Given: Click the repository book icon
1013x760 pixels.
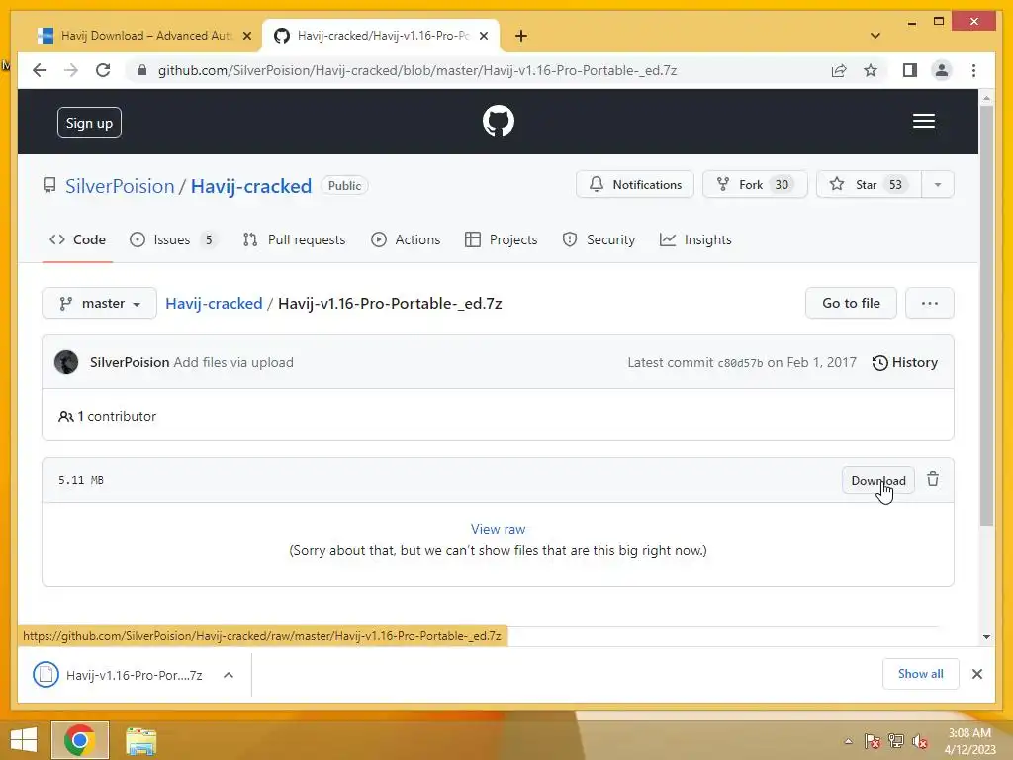Looking at the screenshot, I should (49, 185).
